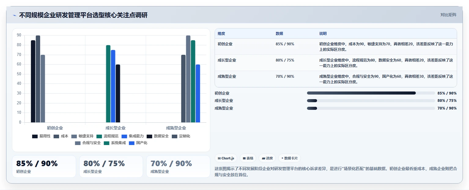The height and width of the screenshot is (190, 469).
Task: Click the 合规与安全 bar at 90 for 成熟型企业
Action: pos(188,79)
